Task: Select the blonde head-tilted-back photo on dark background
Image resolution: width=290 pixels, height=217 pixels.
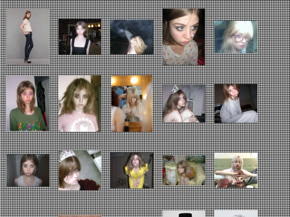Action: (x=132, y=37)
